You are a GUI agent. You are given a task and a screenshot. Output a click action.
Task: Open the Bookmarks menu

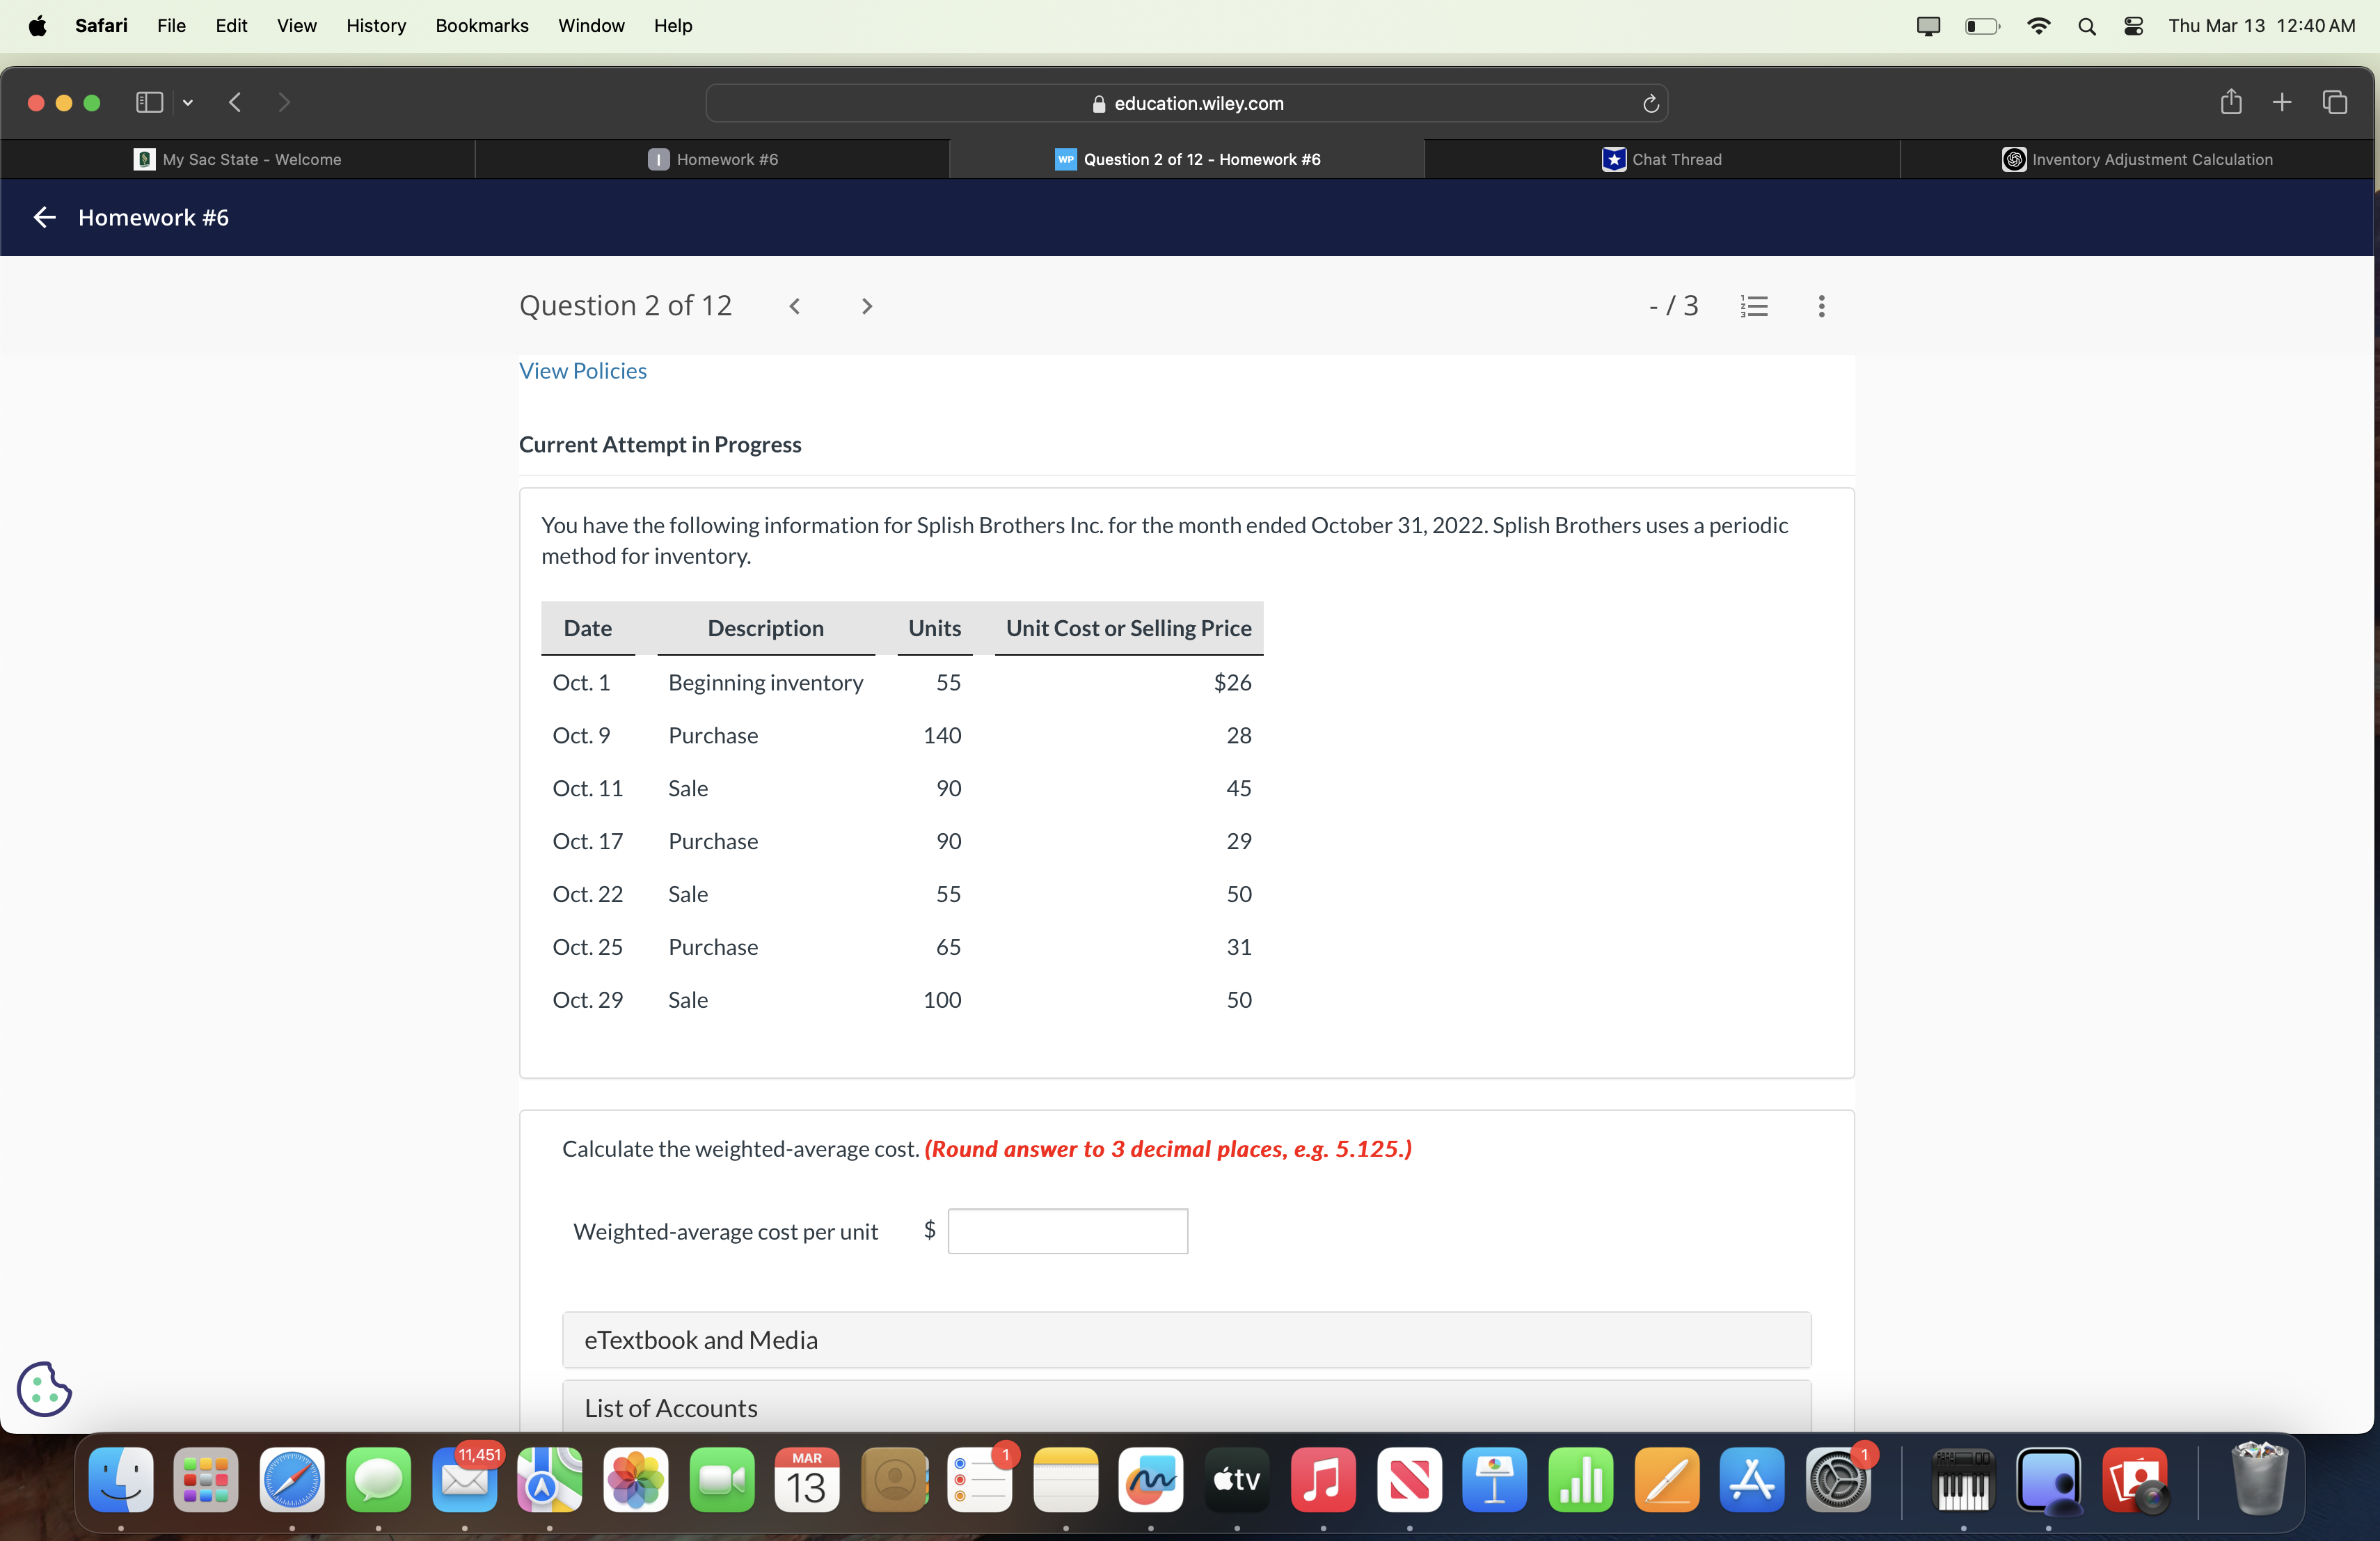click(x=481, y=26)
